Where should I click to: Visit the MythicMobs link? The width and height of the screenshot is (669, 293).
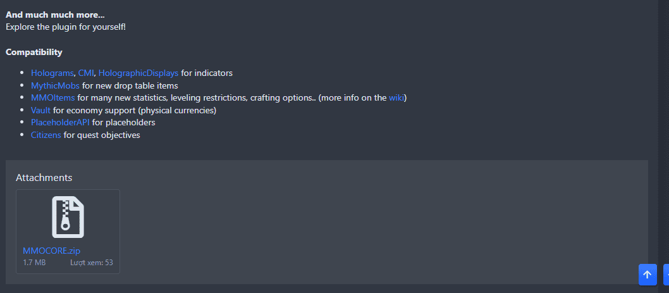(x=55, y=85)
